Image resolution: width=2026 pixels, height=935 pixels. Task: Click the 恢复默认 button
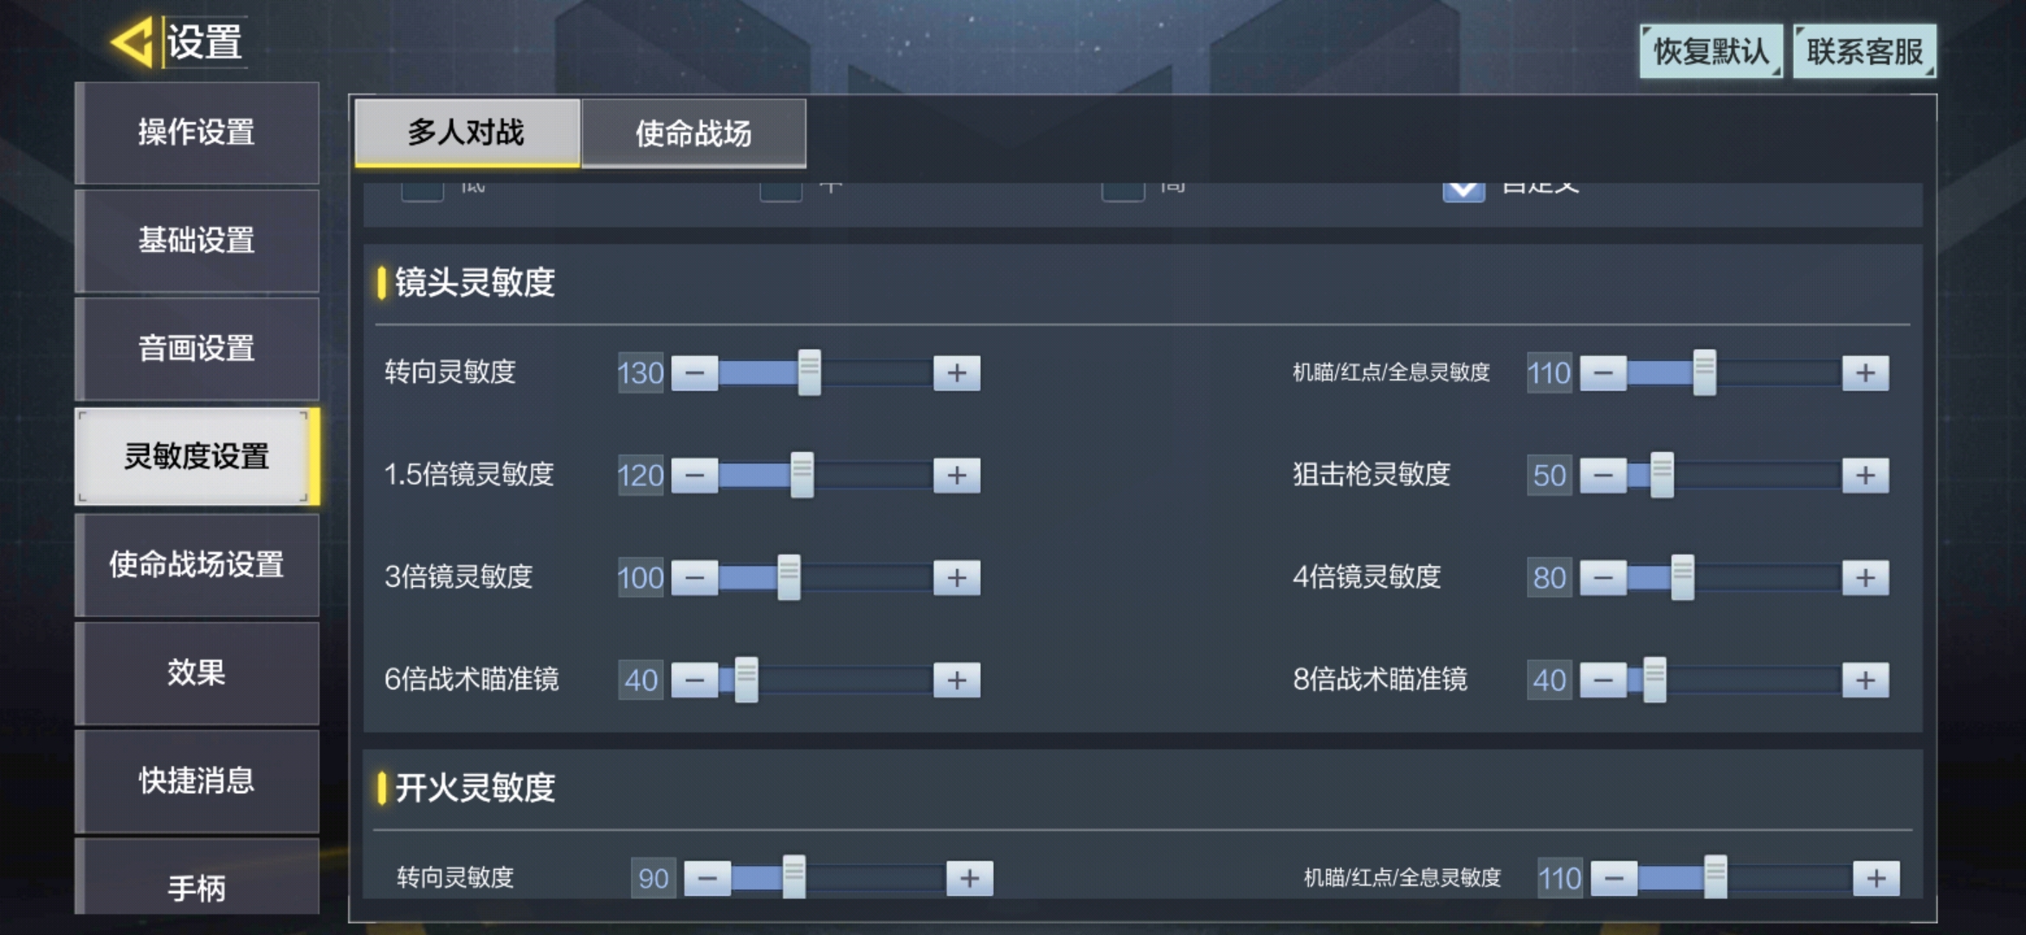[1711, 51]
